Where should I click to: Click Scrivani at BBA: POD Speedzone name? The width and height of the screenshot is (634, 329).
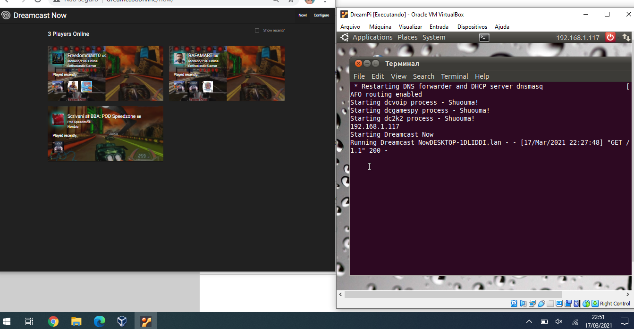(x=101, y=116)
